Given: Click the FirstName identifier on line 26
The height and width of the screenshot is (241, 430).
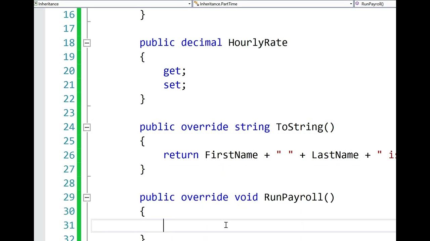Looking at the screenshot, I should (x=231, y=155).
